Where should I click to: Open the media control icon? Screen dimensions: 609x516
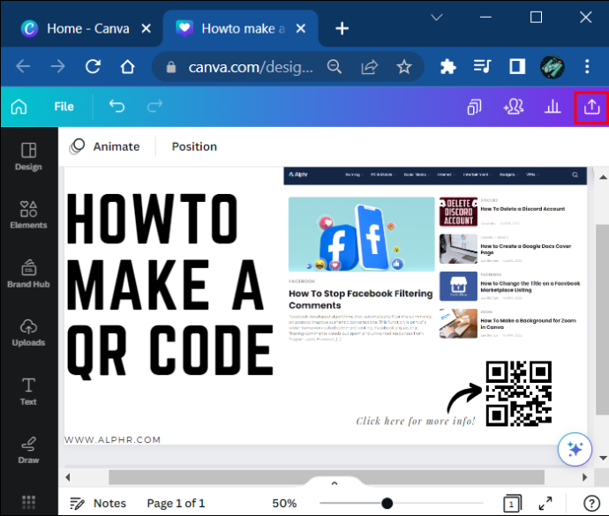click(483, 66)
